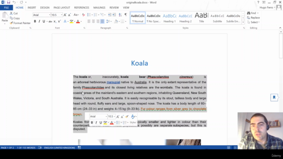Open the FILE tab
Screen dimensions: 283x159
(x=6, y=8)
